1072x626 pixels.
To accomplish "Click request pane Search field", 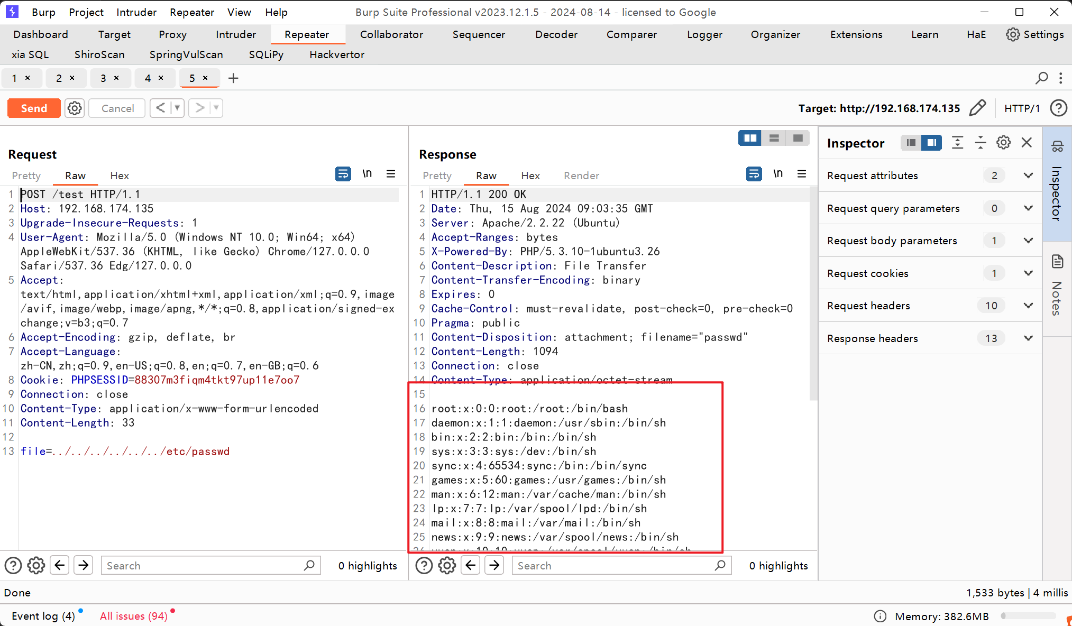I will click(210, 566).
